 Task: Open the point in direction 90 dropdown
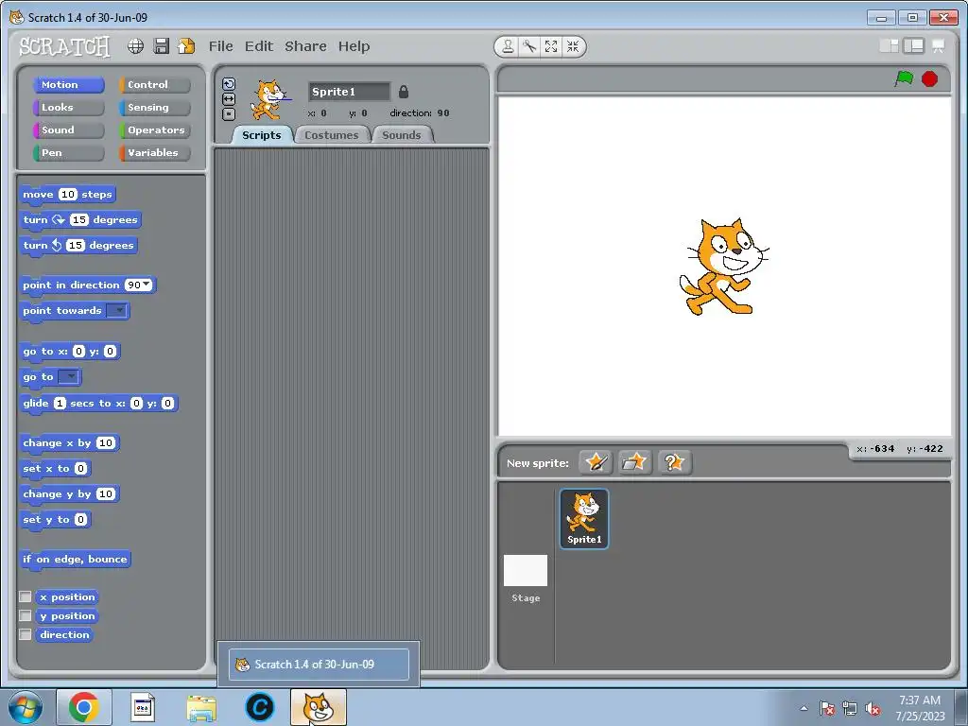[x=147, y=285]
